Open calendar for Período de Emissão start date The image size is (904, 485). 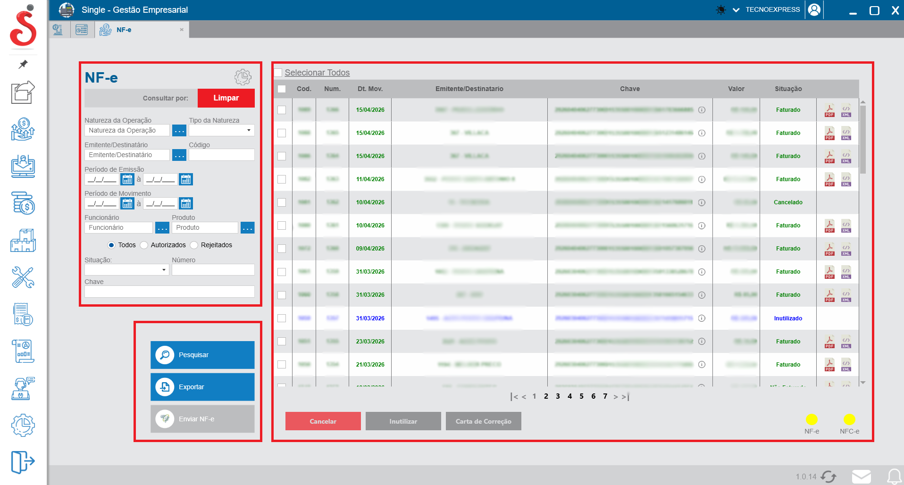[x=127, y=179]
